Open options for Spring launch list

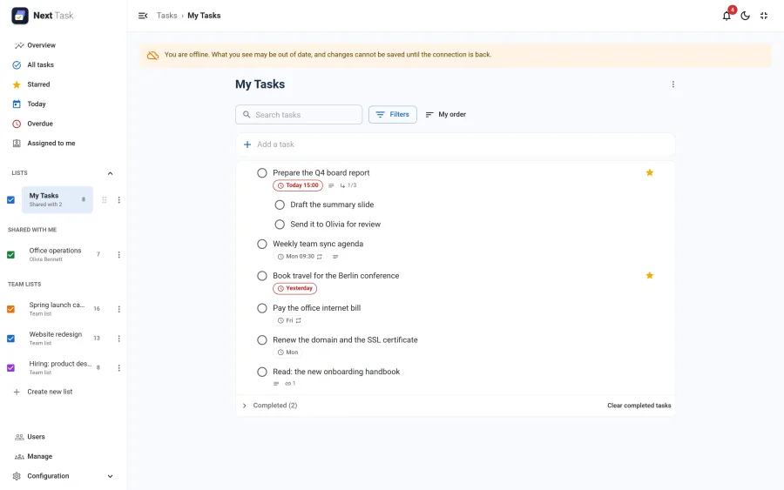(x=119, y=309)
